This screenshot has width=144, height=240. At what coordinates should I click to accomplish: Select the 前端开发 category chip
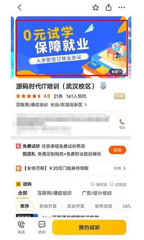click(48, 206)
